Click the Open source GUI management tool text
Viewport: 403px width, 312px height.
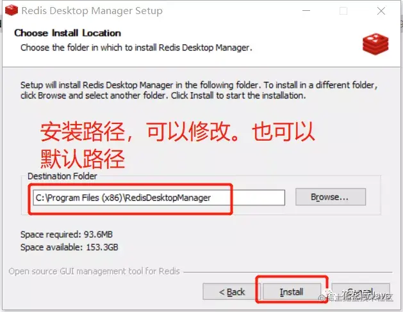[94, 271]
